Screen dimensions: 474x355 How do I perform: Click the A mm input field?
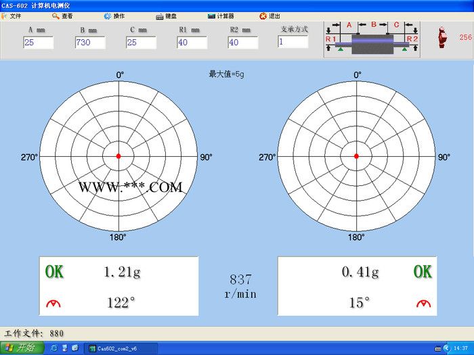pyautogui.click(x=39, y=43)
